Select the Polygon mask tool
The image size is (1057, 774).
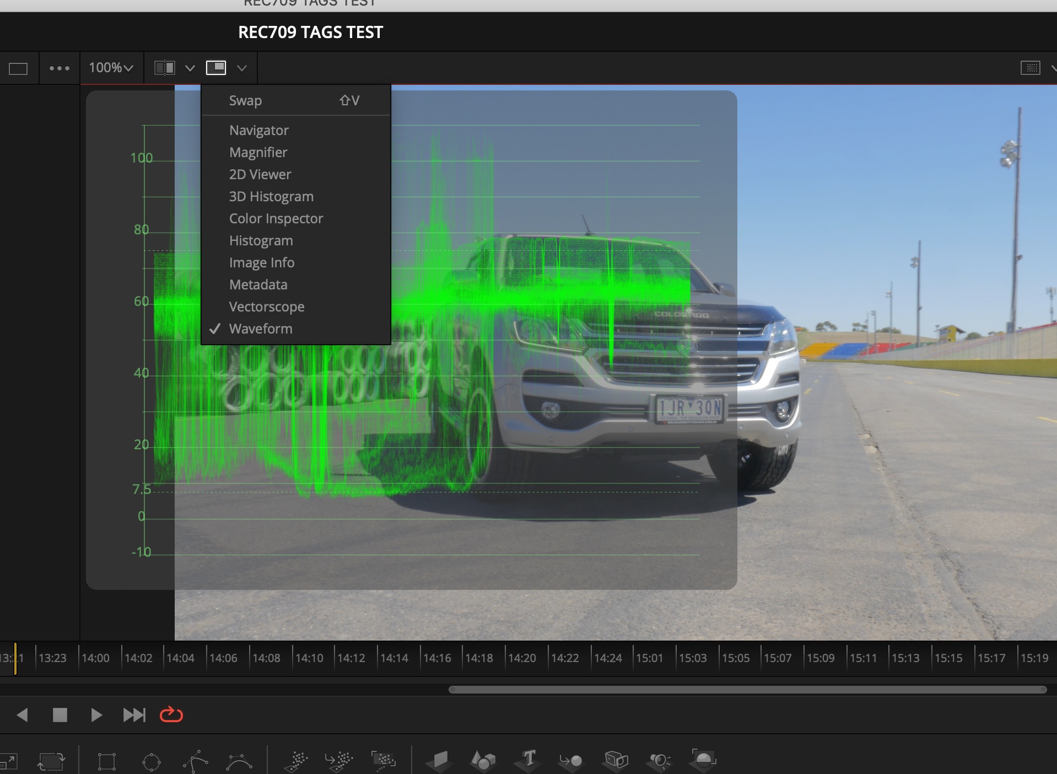tap(195, 761)
